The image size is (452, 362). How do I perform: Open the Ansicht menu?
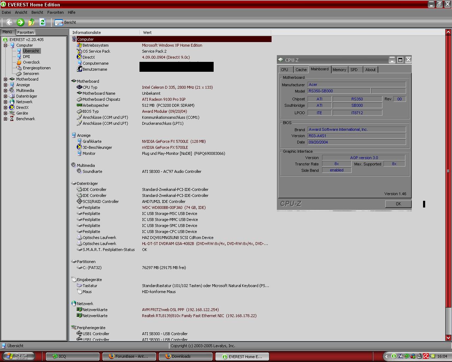coord(21,12)
